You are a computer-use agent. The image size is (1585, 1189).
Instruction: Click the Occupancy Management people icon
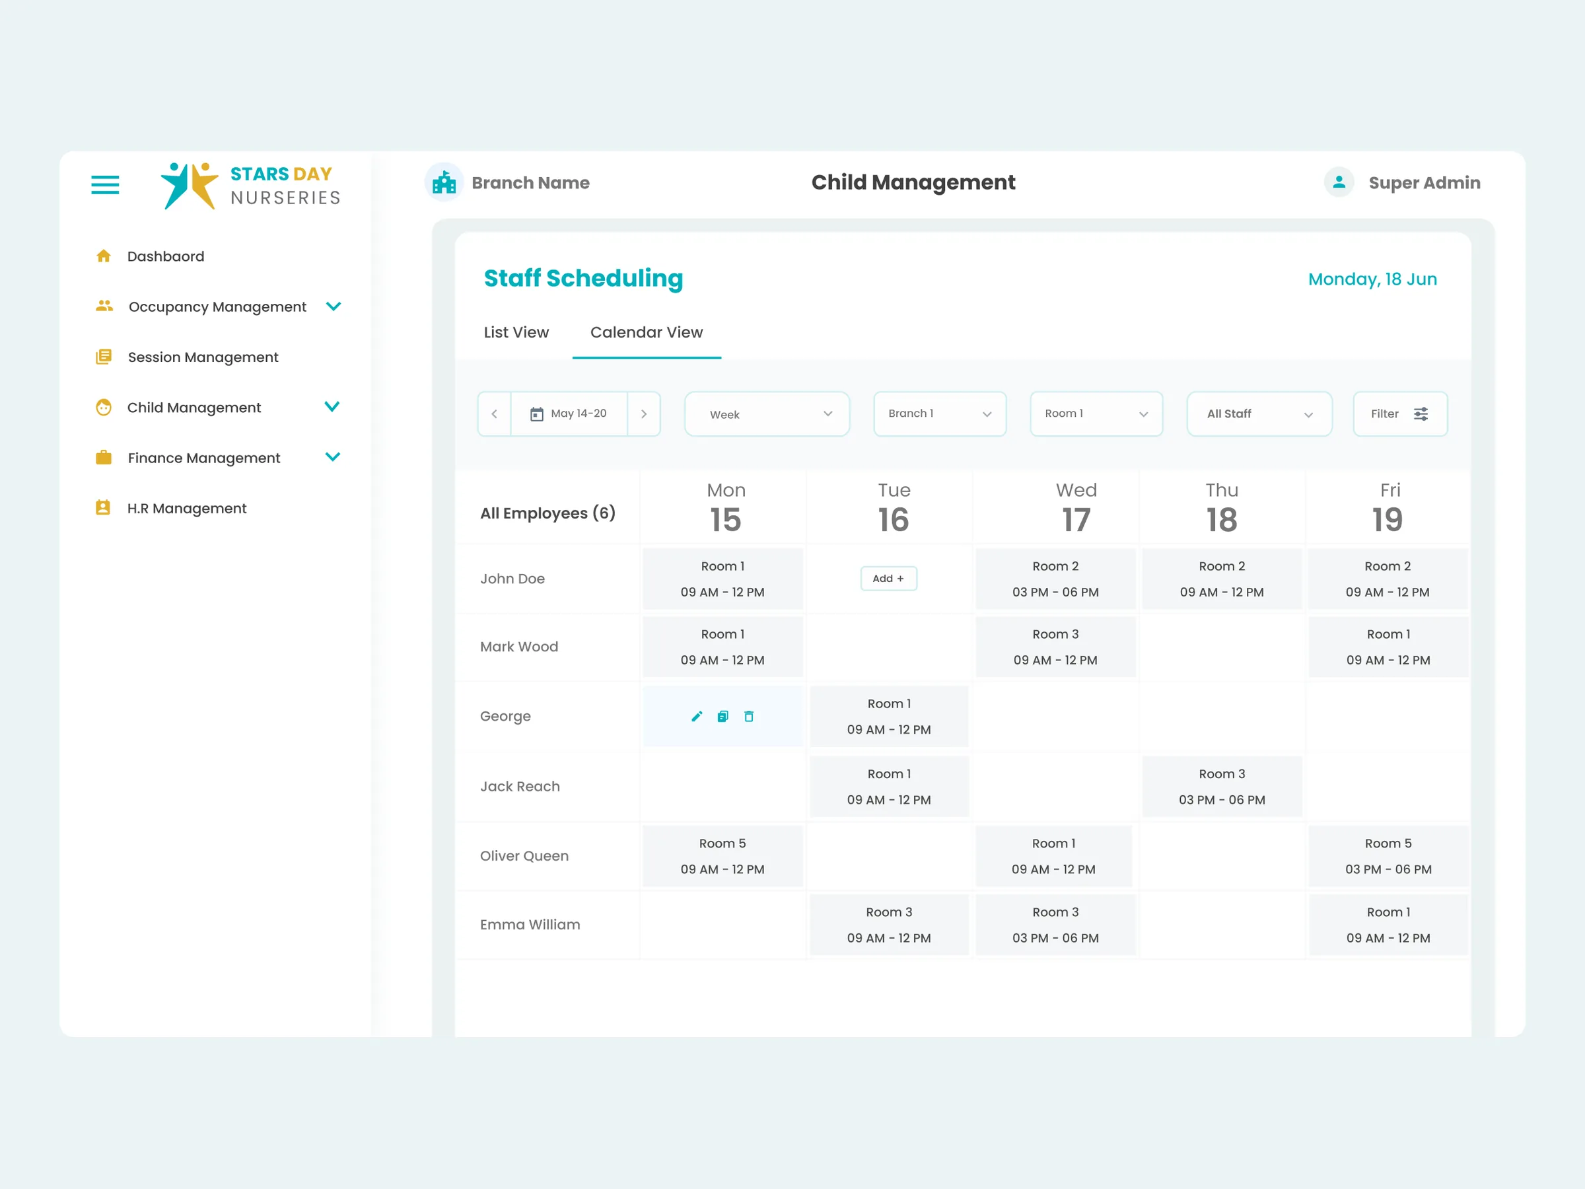(104, 306)
